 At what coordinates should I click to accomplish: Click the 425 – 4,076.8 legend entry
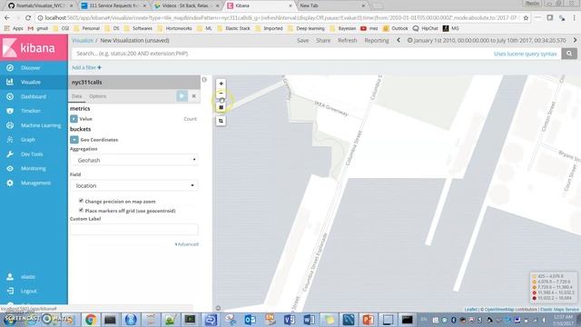pyautogui.click(x=548, y=276)
